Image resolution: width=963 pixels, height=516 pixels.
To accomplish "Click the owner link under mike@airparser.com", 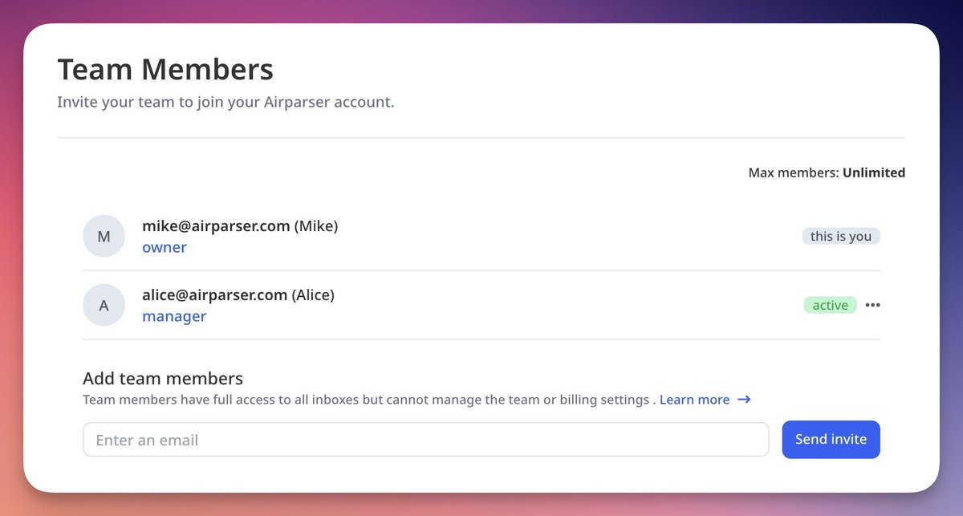I will click(x=164, y=247).
